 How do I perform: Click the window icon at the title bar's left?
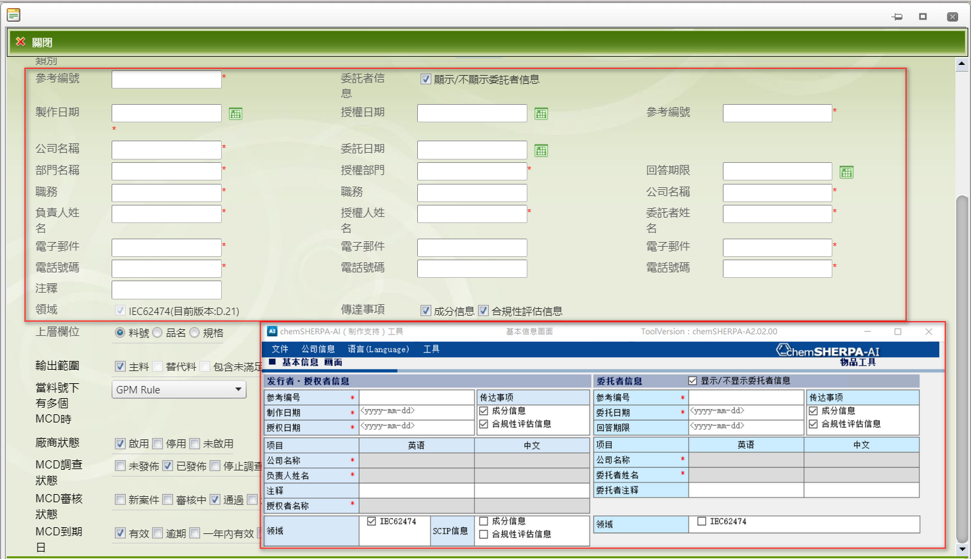[x=13, y=14]
